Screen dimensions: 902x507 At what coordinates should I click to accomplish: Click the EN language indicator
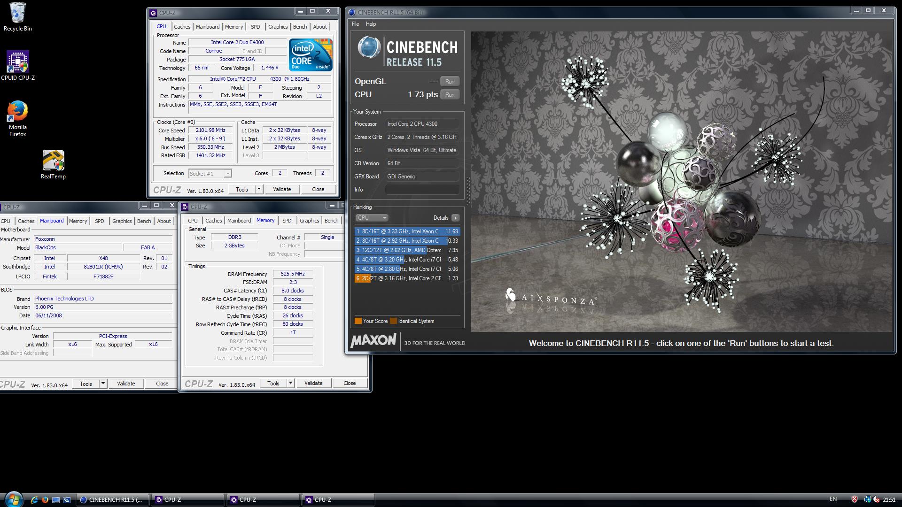833,499
